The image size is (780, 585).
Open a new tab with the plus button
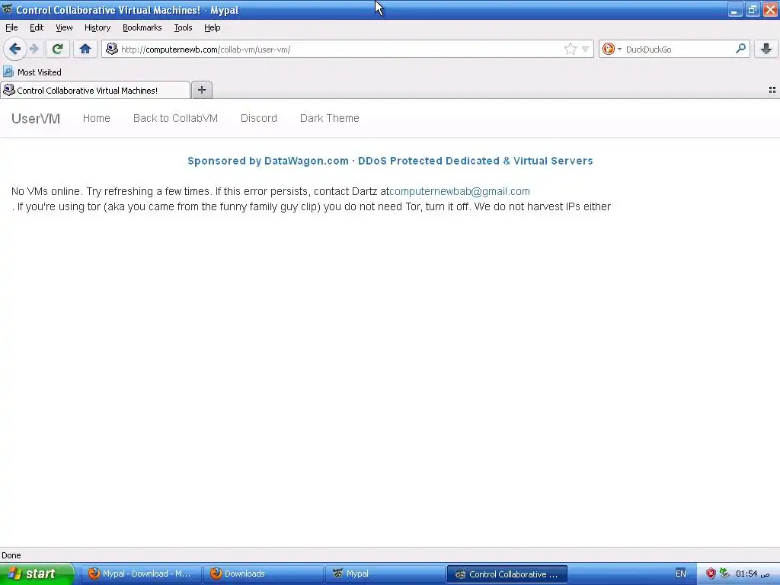click(x=201, y=90)
